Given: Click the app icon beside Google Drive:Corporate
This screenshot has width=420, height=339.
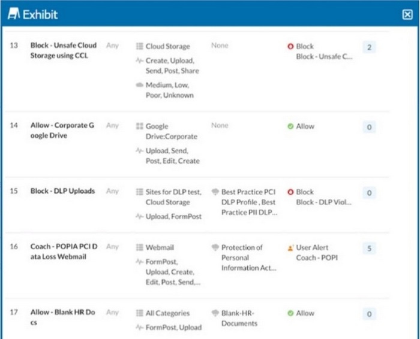Looking at the screenshot, I should click(x=140, y=126).
